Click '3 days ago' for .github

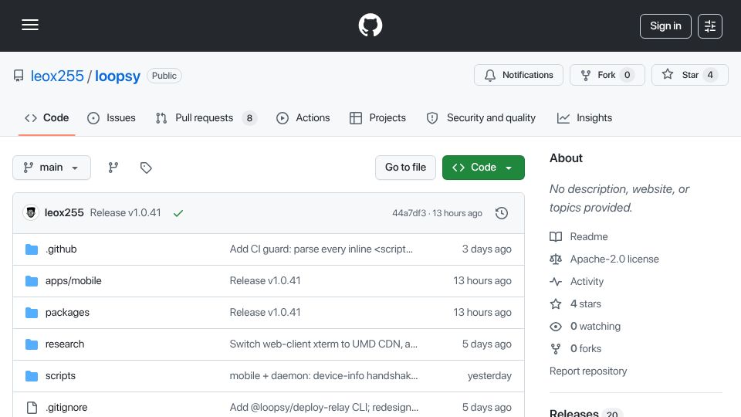pos(487,249)
